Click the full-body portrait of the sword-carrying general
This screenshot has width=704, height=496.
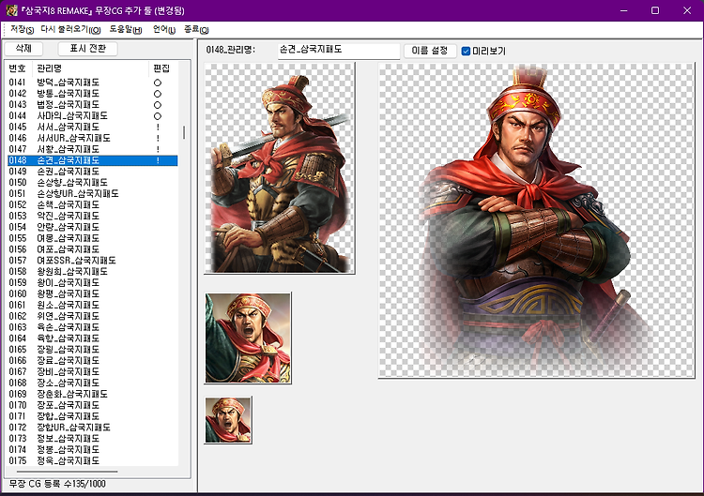coord(280,168)
